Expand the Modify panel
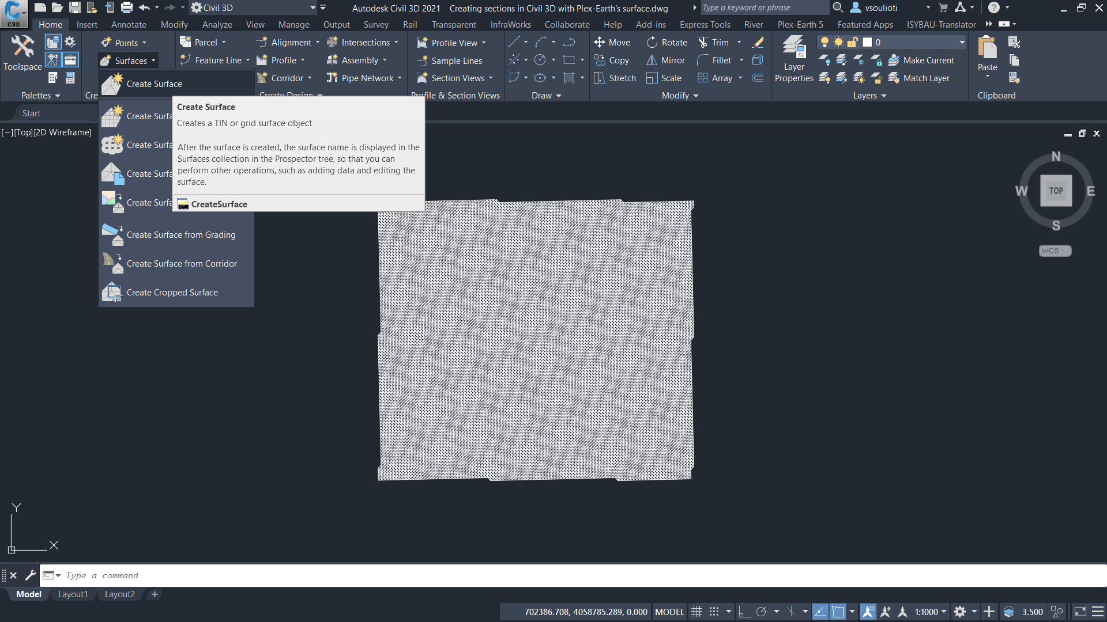Screen dimensions: 1107x622 [x=680, y=96]
